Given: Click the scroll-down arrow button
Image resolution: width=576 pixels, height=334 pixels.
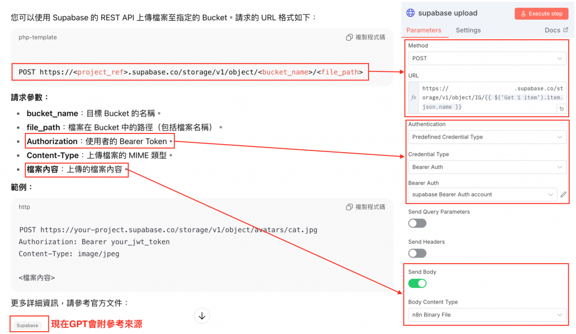Looking at the screenshot, I should pos(202,316).
